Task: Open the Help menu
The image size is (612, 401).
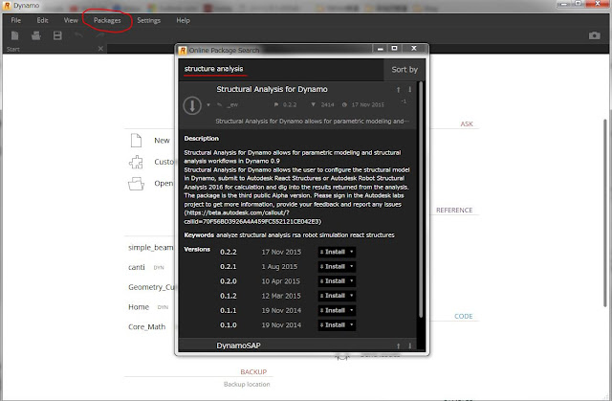Action: tap(183, 20)
